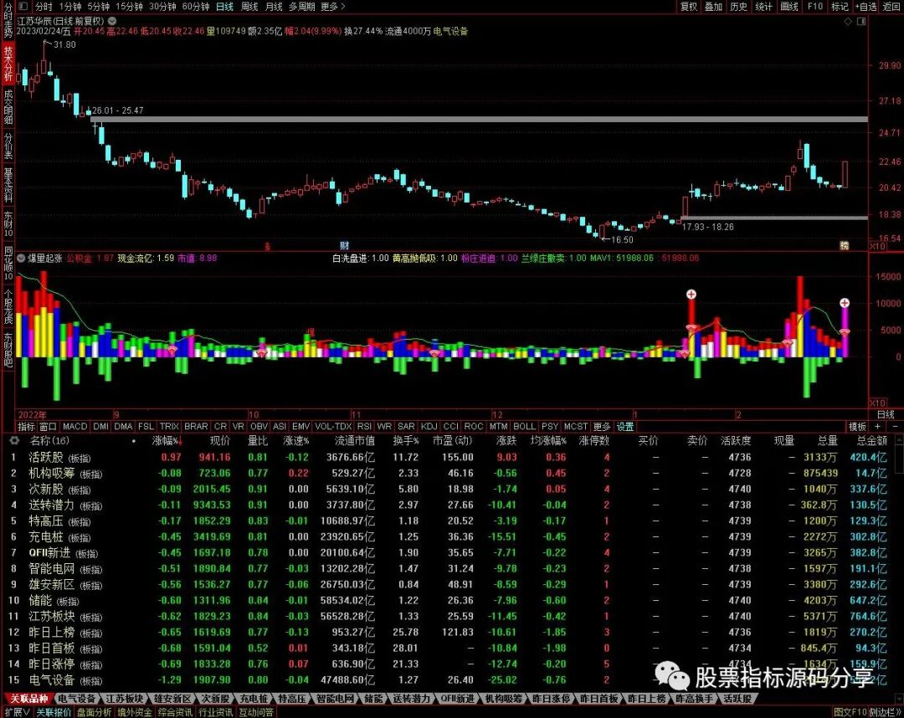Viewport: 904px width, 718px height.
Task: Click the 设置 indicator settings button
Action: (625, 427)
